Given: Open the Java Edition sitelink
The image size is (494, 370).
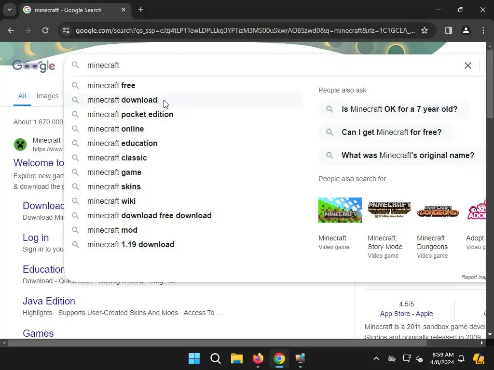Looking at the screenshot, I should (x=49, y=301).
